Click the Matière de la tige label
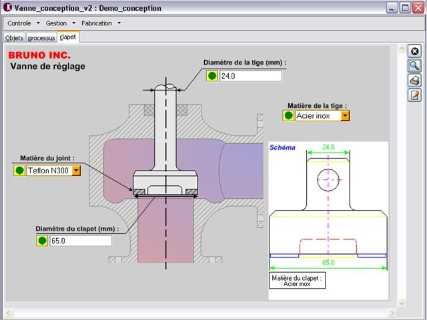This screenshot has width=427, height=320. (x=318, y=105)
